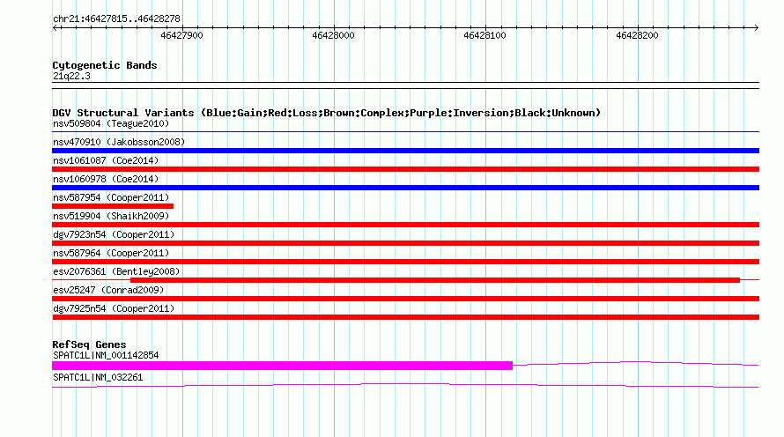Click the magenta intron line of NM_032261
This screenshot has width=784, height=437.
pos(405,386)
